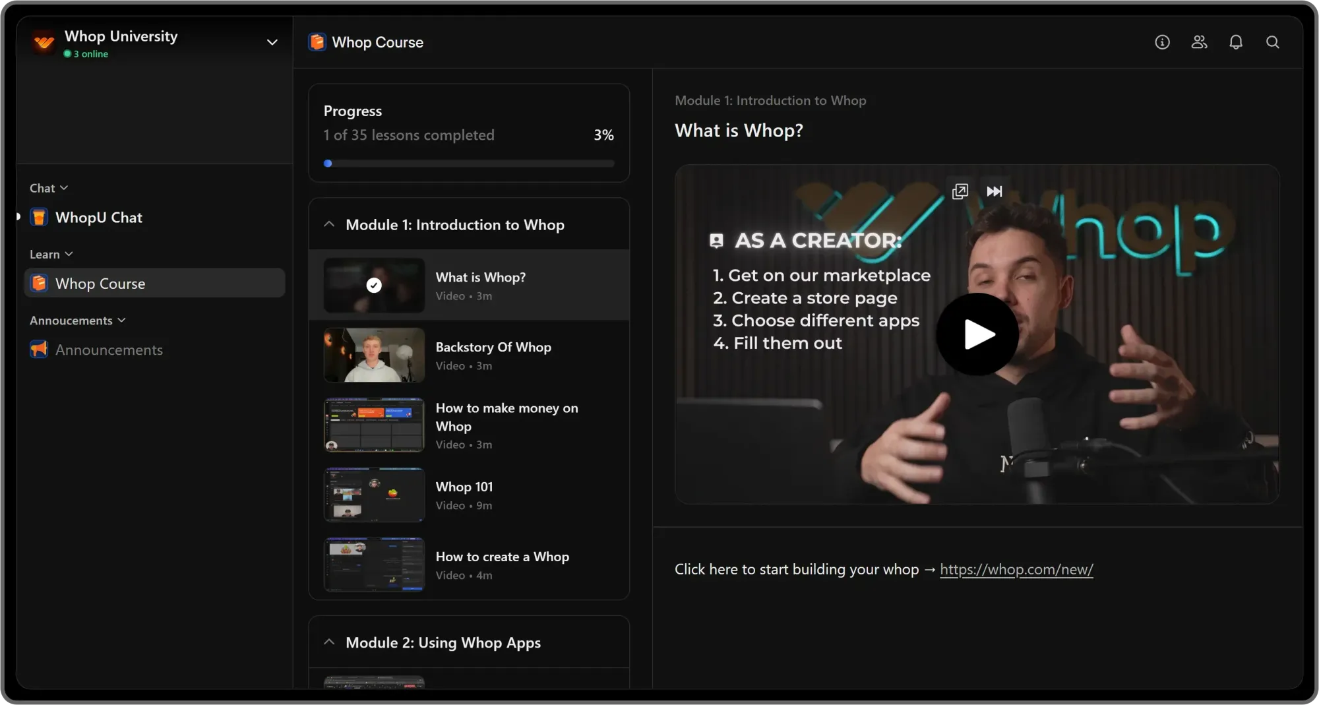Open the whop.com/new link
1319x705 pixels.
coord(1016,569)
